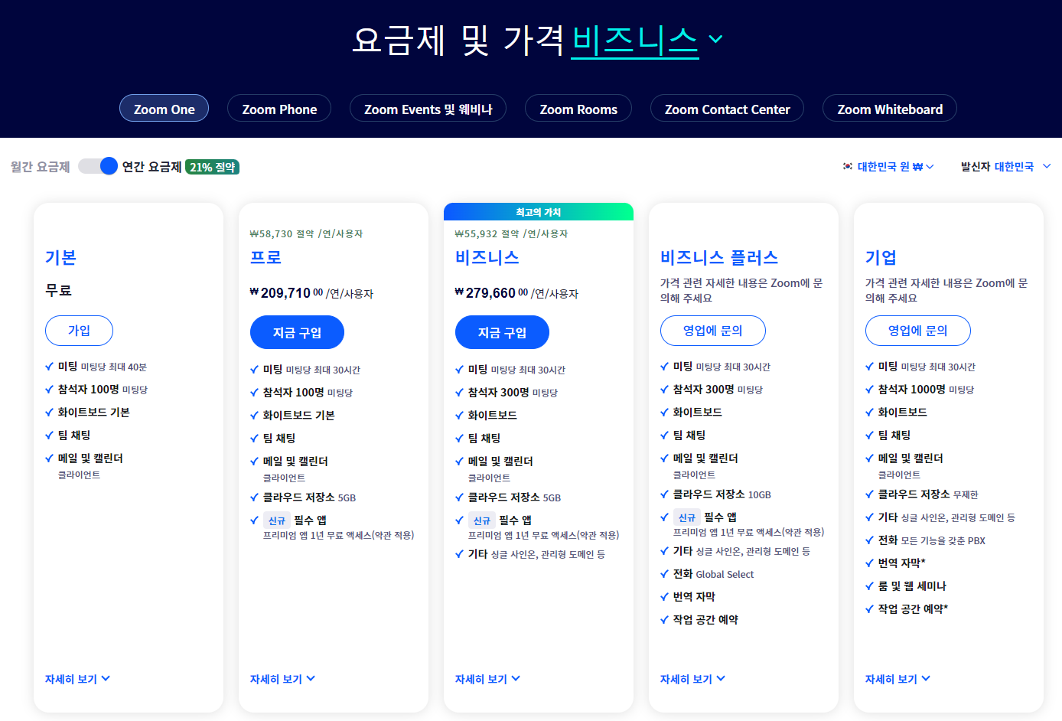Click the 무료 price label
This screenshot has height=721, width=1062.
[58, 290]
